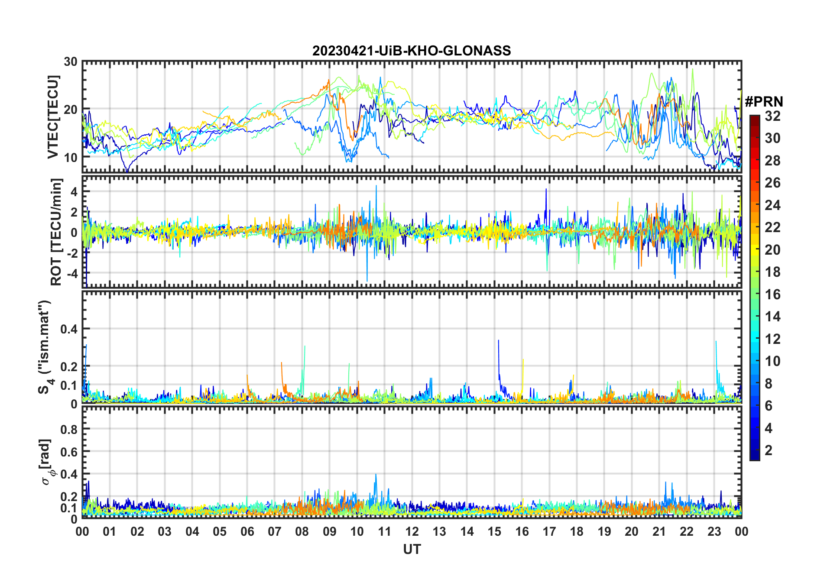824x576 pixels.
Task: Click x-axis tick label 07
Action: click(x=275, y=531)
